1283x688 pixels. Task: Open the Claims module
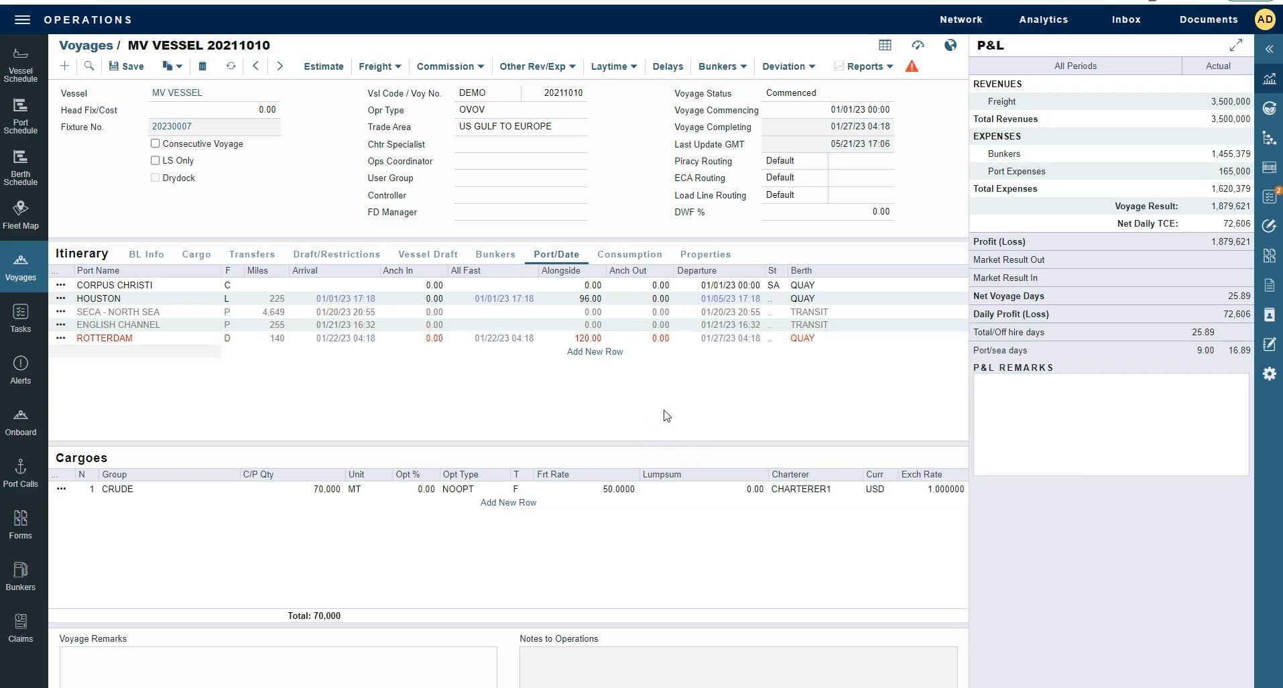point(21,628)
